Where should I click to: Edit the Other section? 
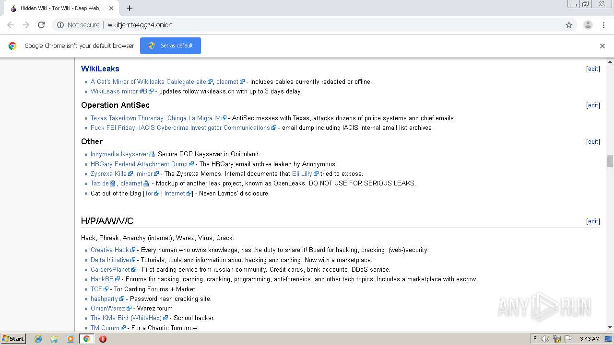tap(593, 141)
